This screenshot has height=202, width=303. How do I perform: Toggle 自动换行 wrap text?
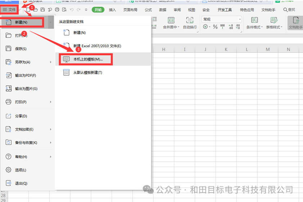190,23
